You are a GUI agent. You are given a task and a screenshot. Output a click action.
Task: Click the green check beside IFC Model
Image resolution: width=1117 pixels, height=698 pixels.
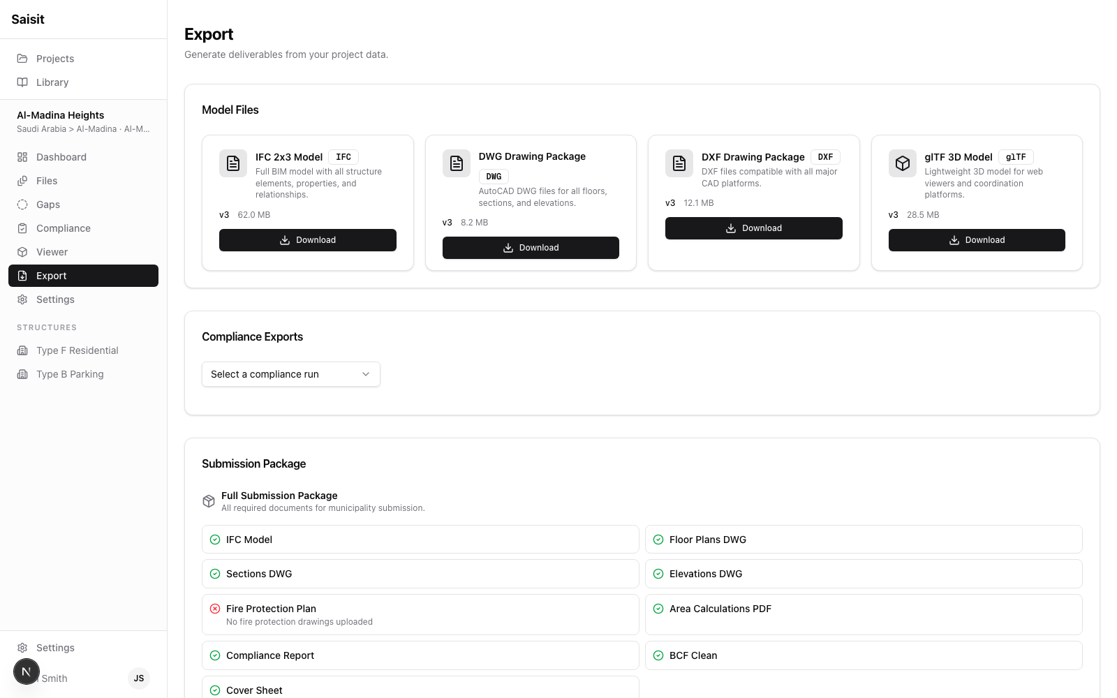click(215, 540)
